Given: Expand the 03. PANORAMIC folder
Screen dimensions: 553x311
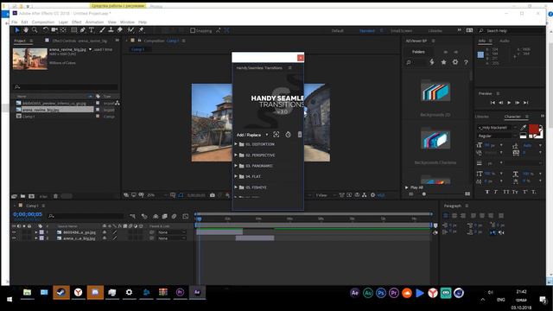Looking at the screenshot, I should point(236,165).
